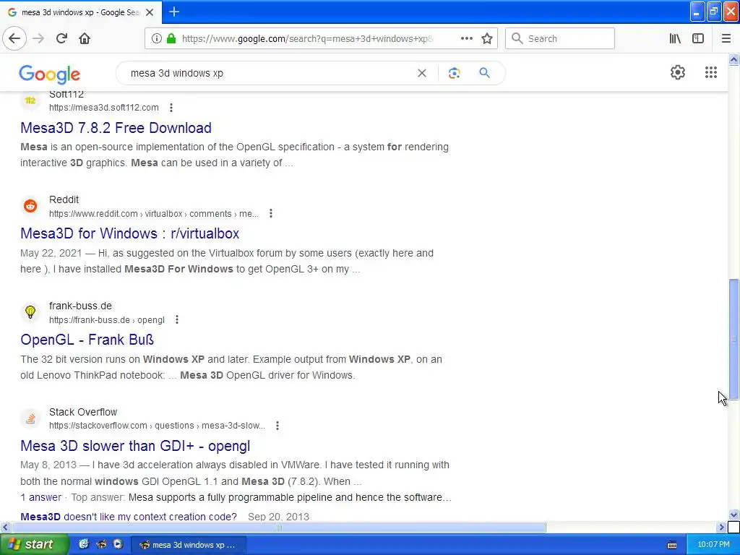740x555 pixels.
Task: Open more options for Stack Overflow result
Action: 277,425
